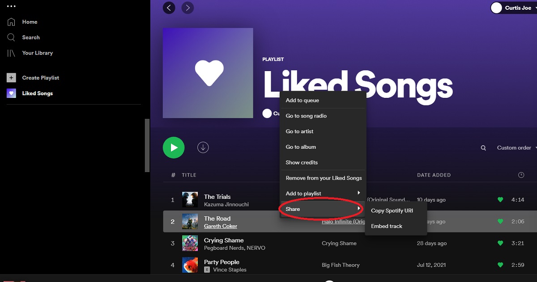Open Search page label in sidebar
Viewport: 537px width, 282px height.
(31, 38)
